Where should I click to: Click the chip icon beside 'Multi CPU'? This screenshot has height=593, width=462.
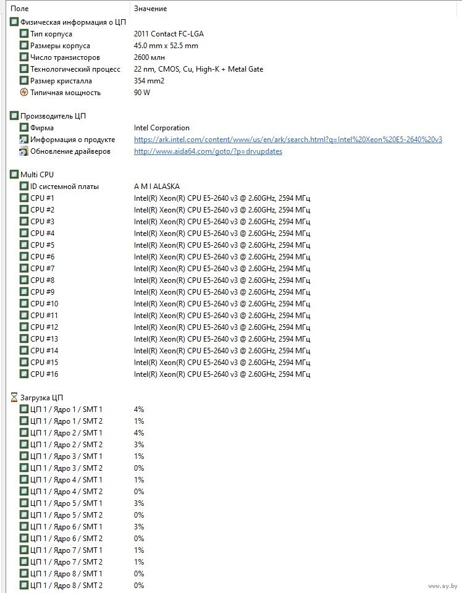point(14,174)
